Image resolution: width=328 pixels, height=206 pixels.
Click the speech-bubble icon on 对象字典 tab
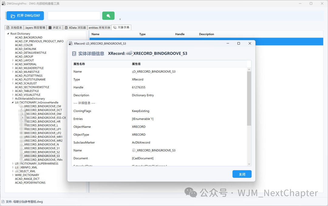tap(115, 27)
